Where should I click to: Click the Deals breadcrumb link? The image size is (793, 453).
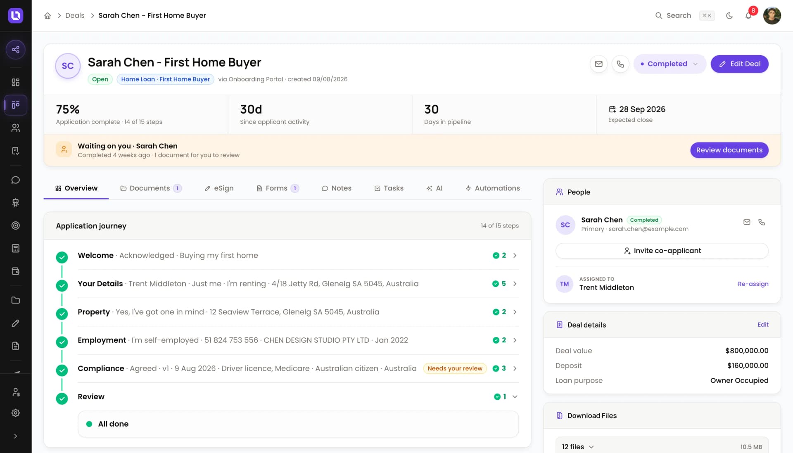[75, 16]
